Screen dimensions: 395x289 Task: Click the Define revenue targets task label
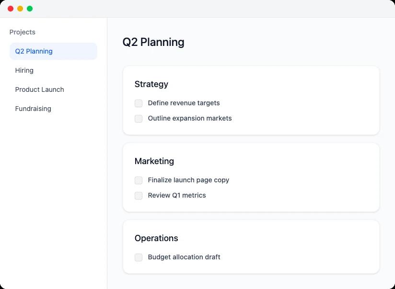(x=184, y=103)
